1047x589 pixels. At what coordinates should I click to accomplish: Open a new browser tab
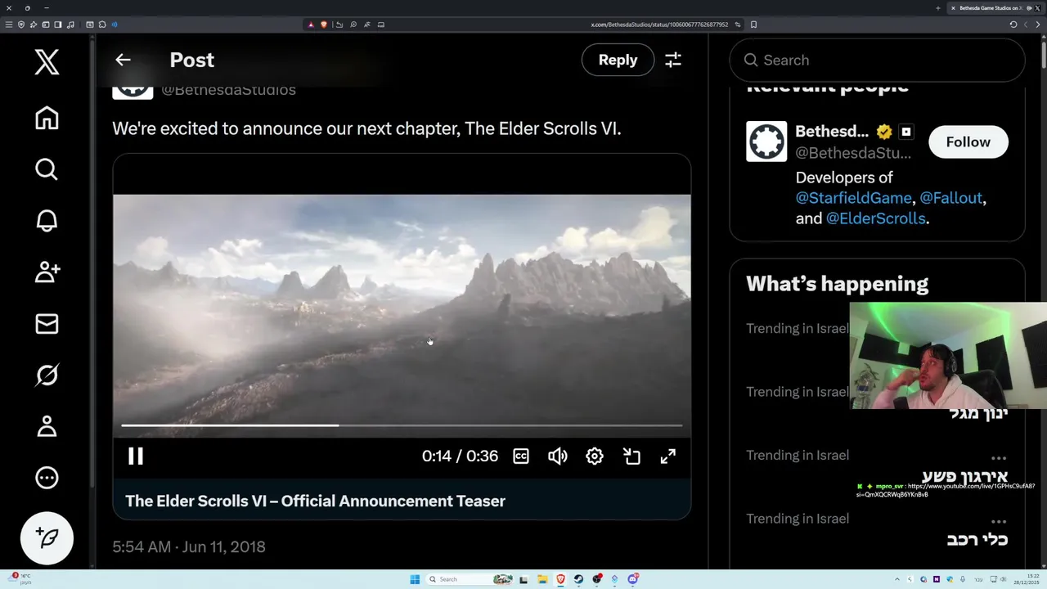tap(938, 8)
